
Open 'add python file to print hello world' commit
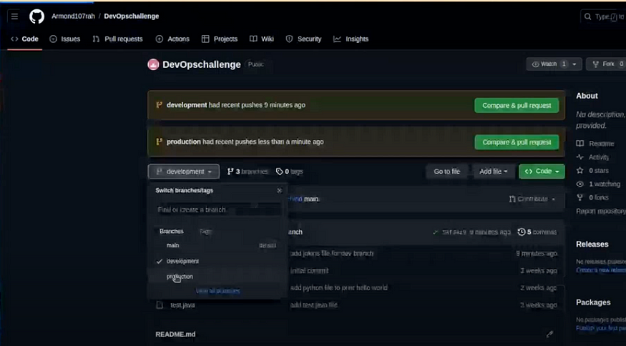[x=339, y=287]
